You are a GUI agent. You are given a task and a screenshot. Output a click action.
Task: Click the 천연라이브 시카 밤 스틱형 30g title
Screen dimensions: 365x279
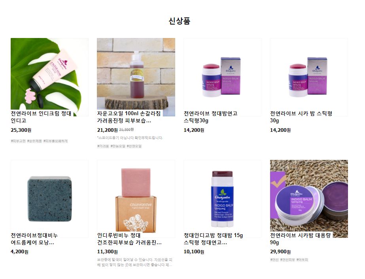click(301, 117)
